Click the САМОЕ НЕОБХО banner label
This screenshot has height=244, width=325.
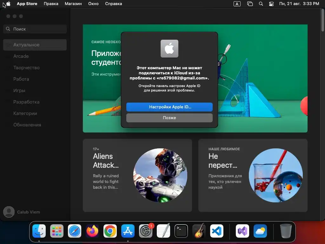[106, 42]
